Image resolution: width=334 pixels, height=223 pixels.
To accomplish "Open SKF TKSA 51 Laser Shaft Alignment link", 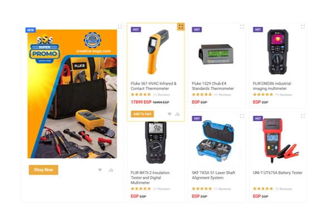I will [x=213, y=175].
